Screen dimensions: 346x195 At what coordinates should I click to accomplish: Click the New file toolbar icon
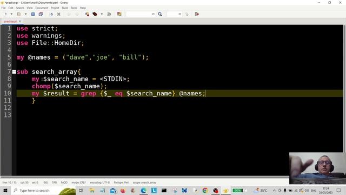5,14
